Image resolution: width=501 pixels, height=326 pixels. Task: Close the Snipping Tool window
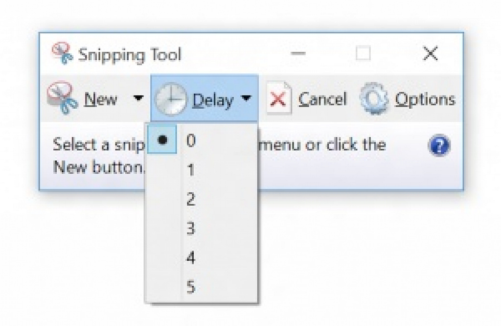430,53
